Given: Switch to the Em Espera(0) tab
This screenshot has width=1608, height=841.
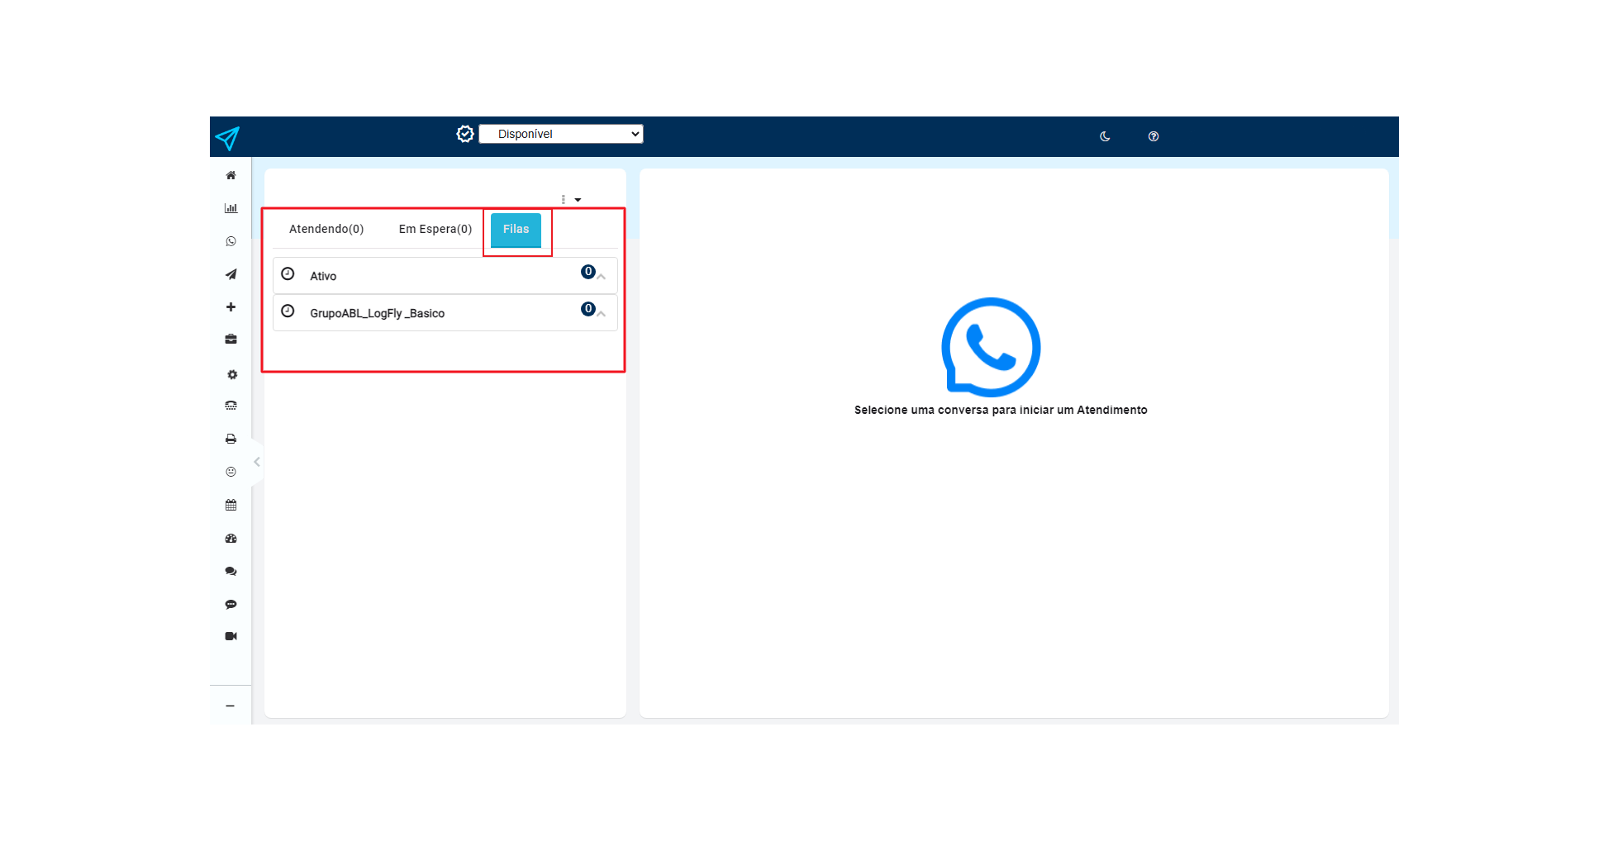Looking at the screenshot, I should [435, 229].
